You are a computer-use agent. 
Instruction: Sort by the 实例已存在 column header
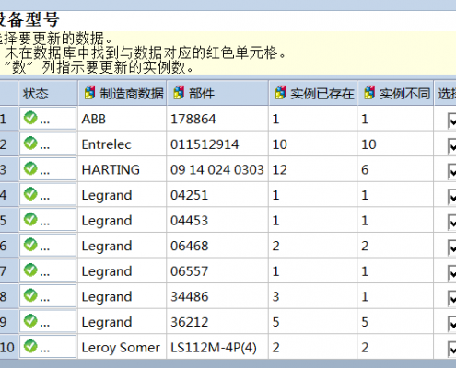[313, 93]
